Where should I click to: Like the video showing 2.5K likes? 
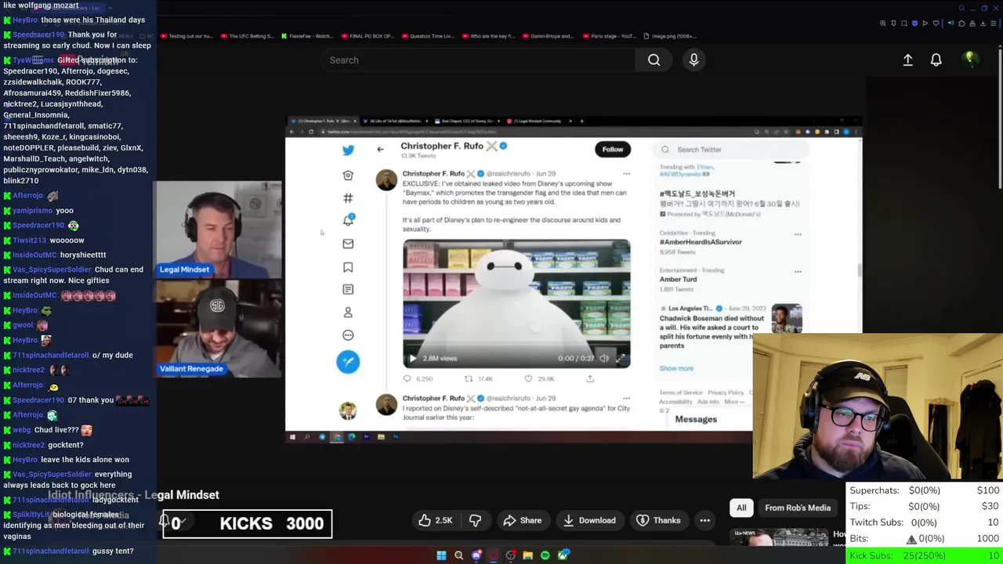click(x=436, y=520)
